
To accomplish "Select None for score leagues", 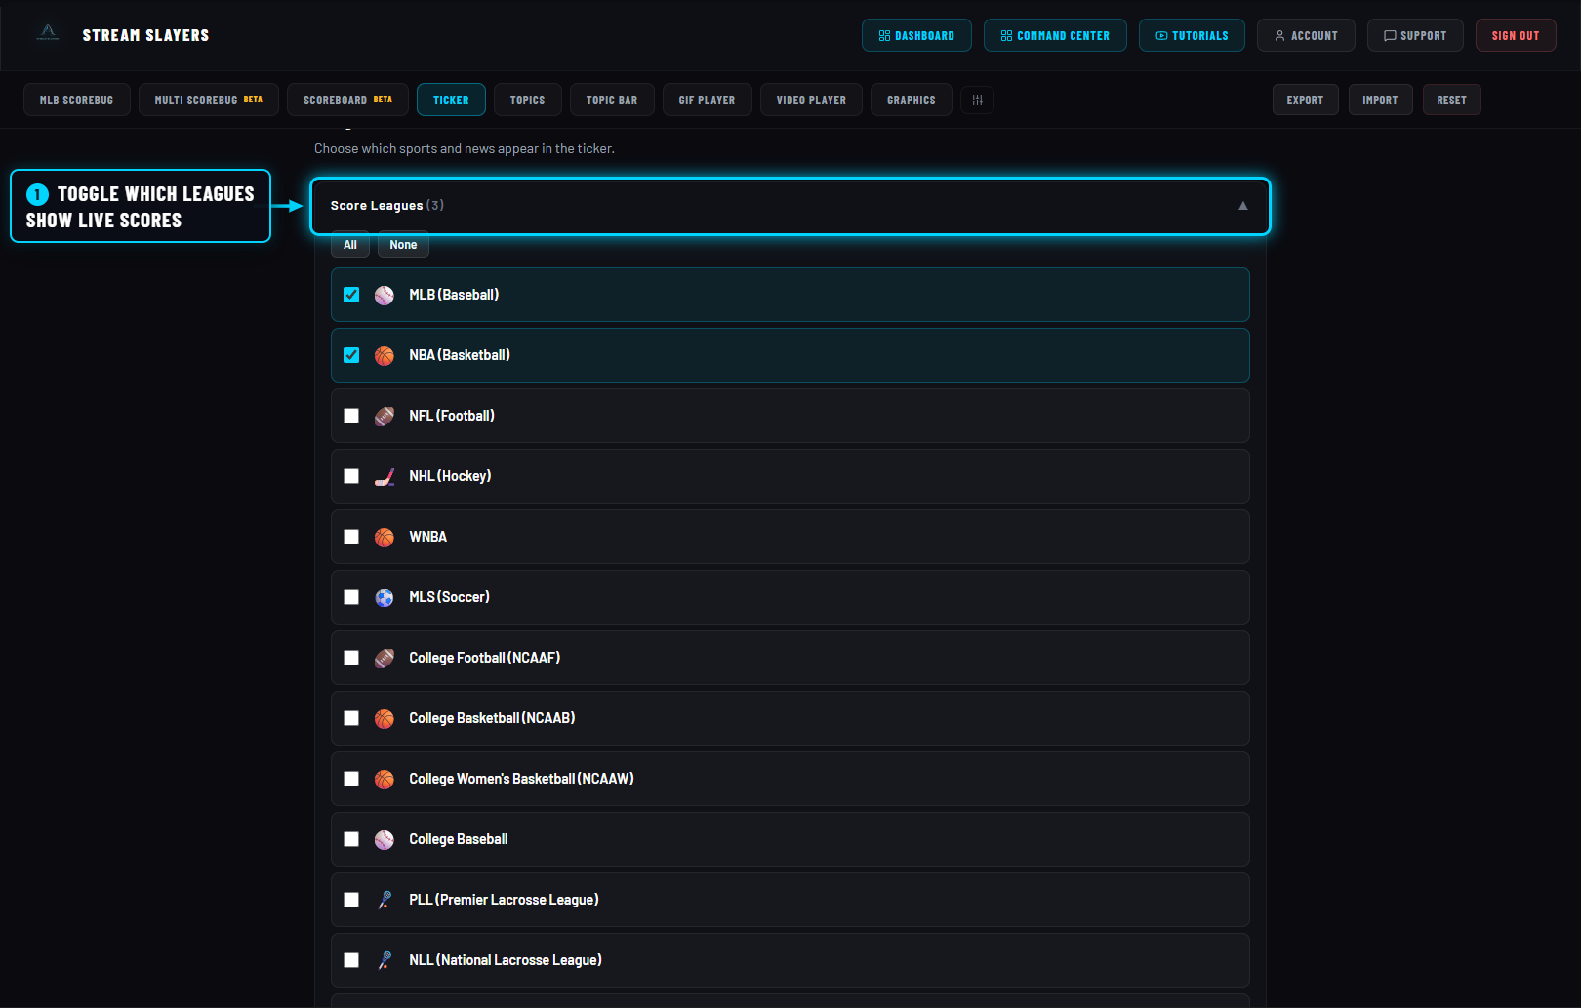I will (403, 245).
